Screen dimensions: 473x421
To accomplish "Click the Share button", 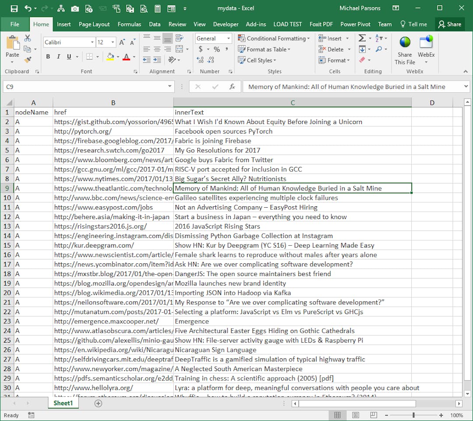I will [450, 24].
